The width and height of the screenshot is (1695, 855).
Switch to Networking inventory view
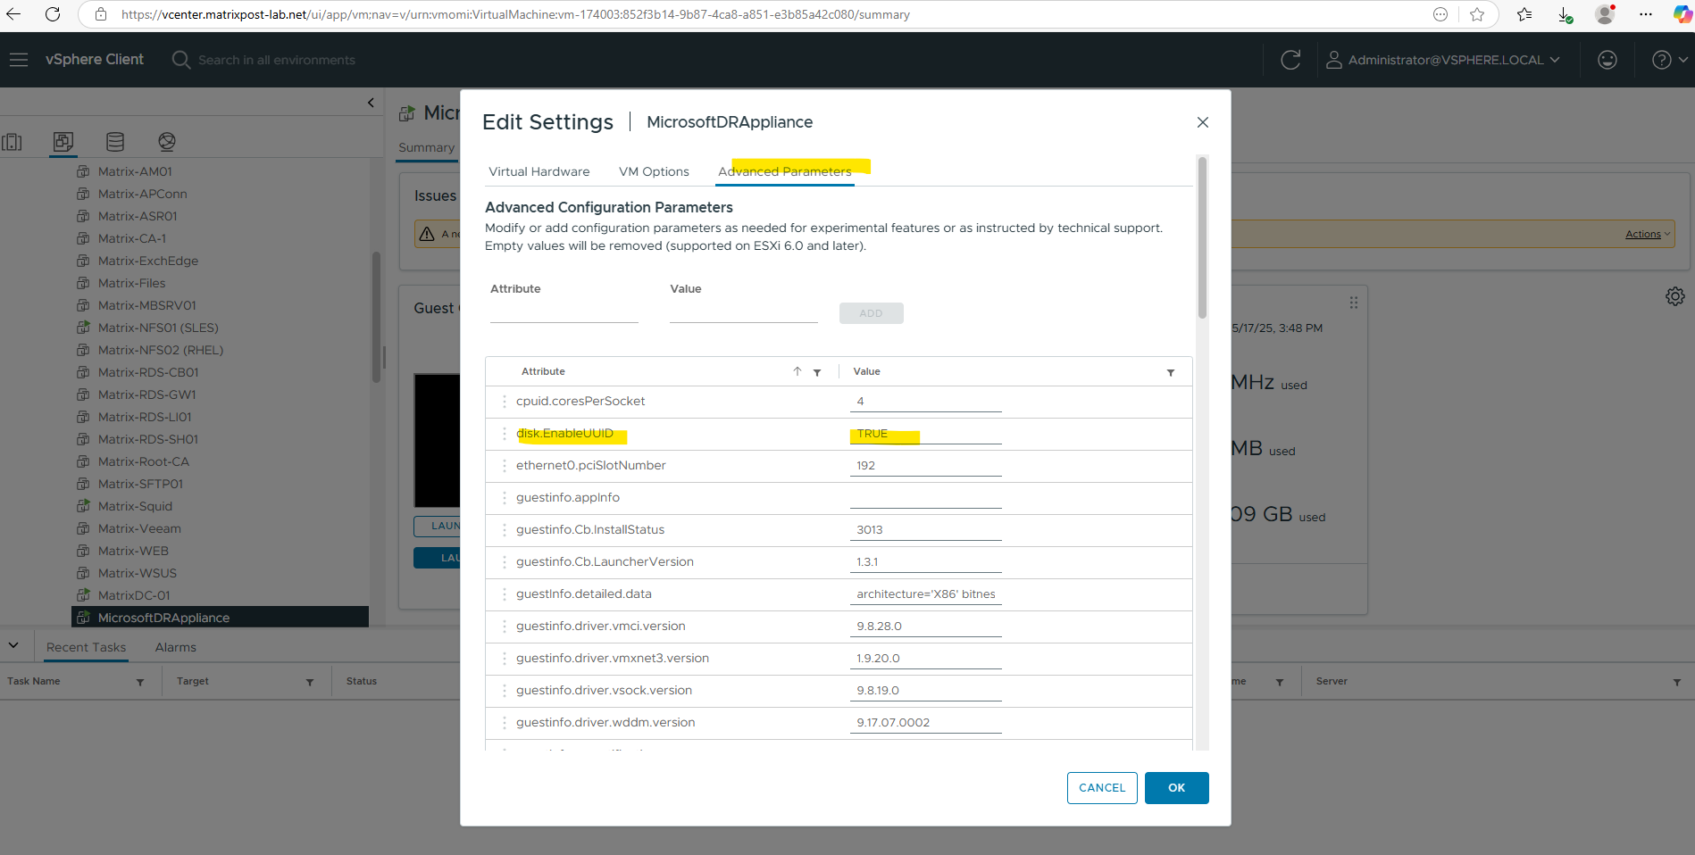(167, 142)
